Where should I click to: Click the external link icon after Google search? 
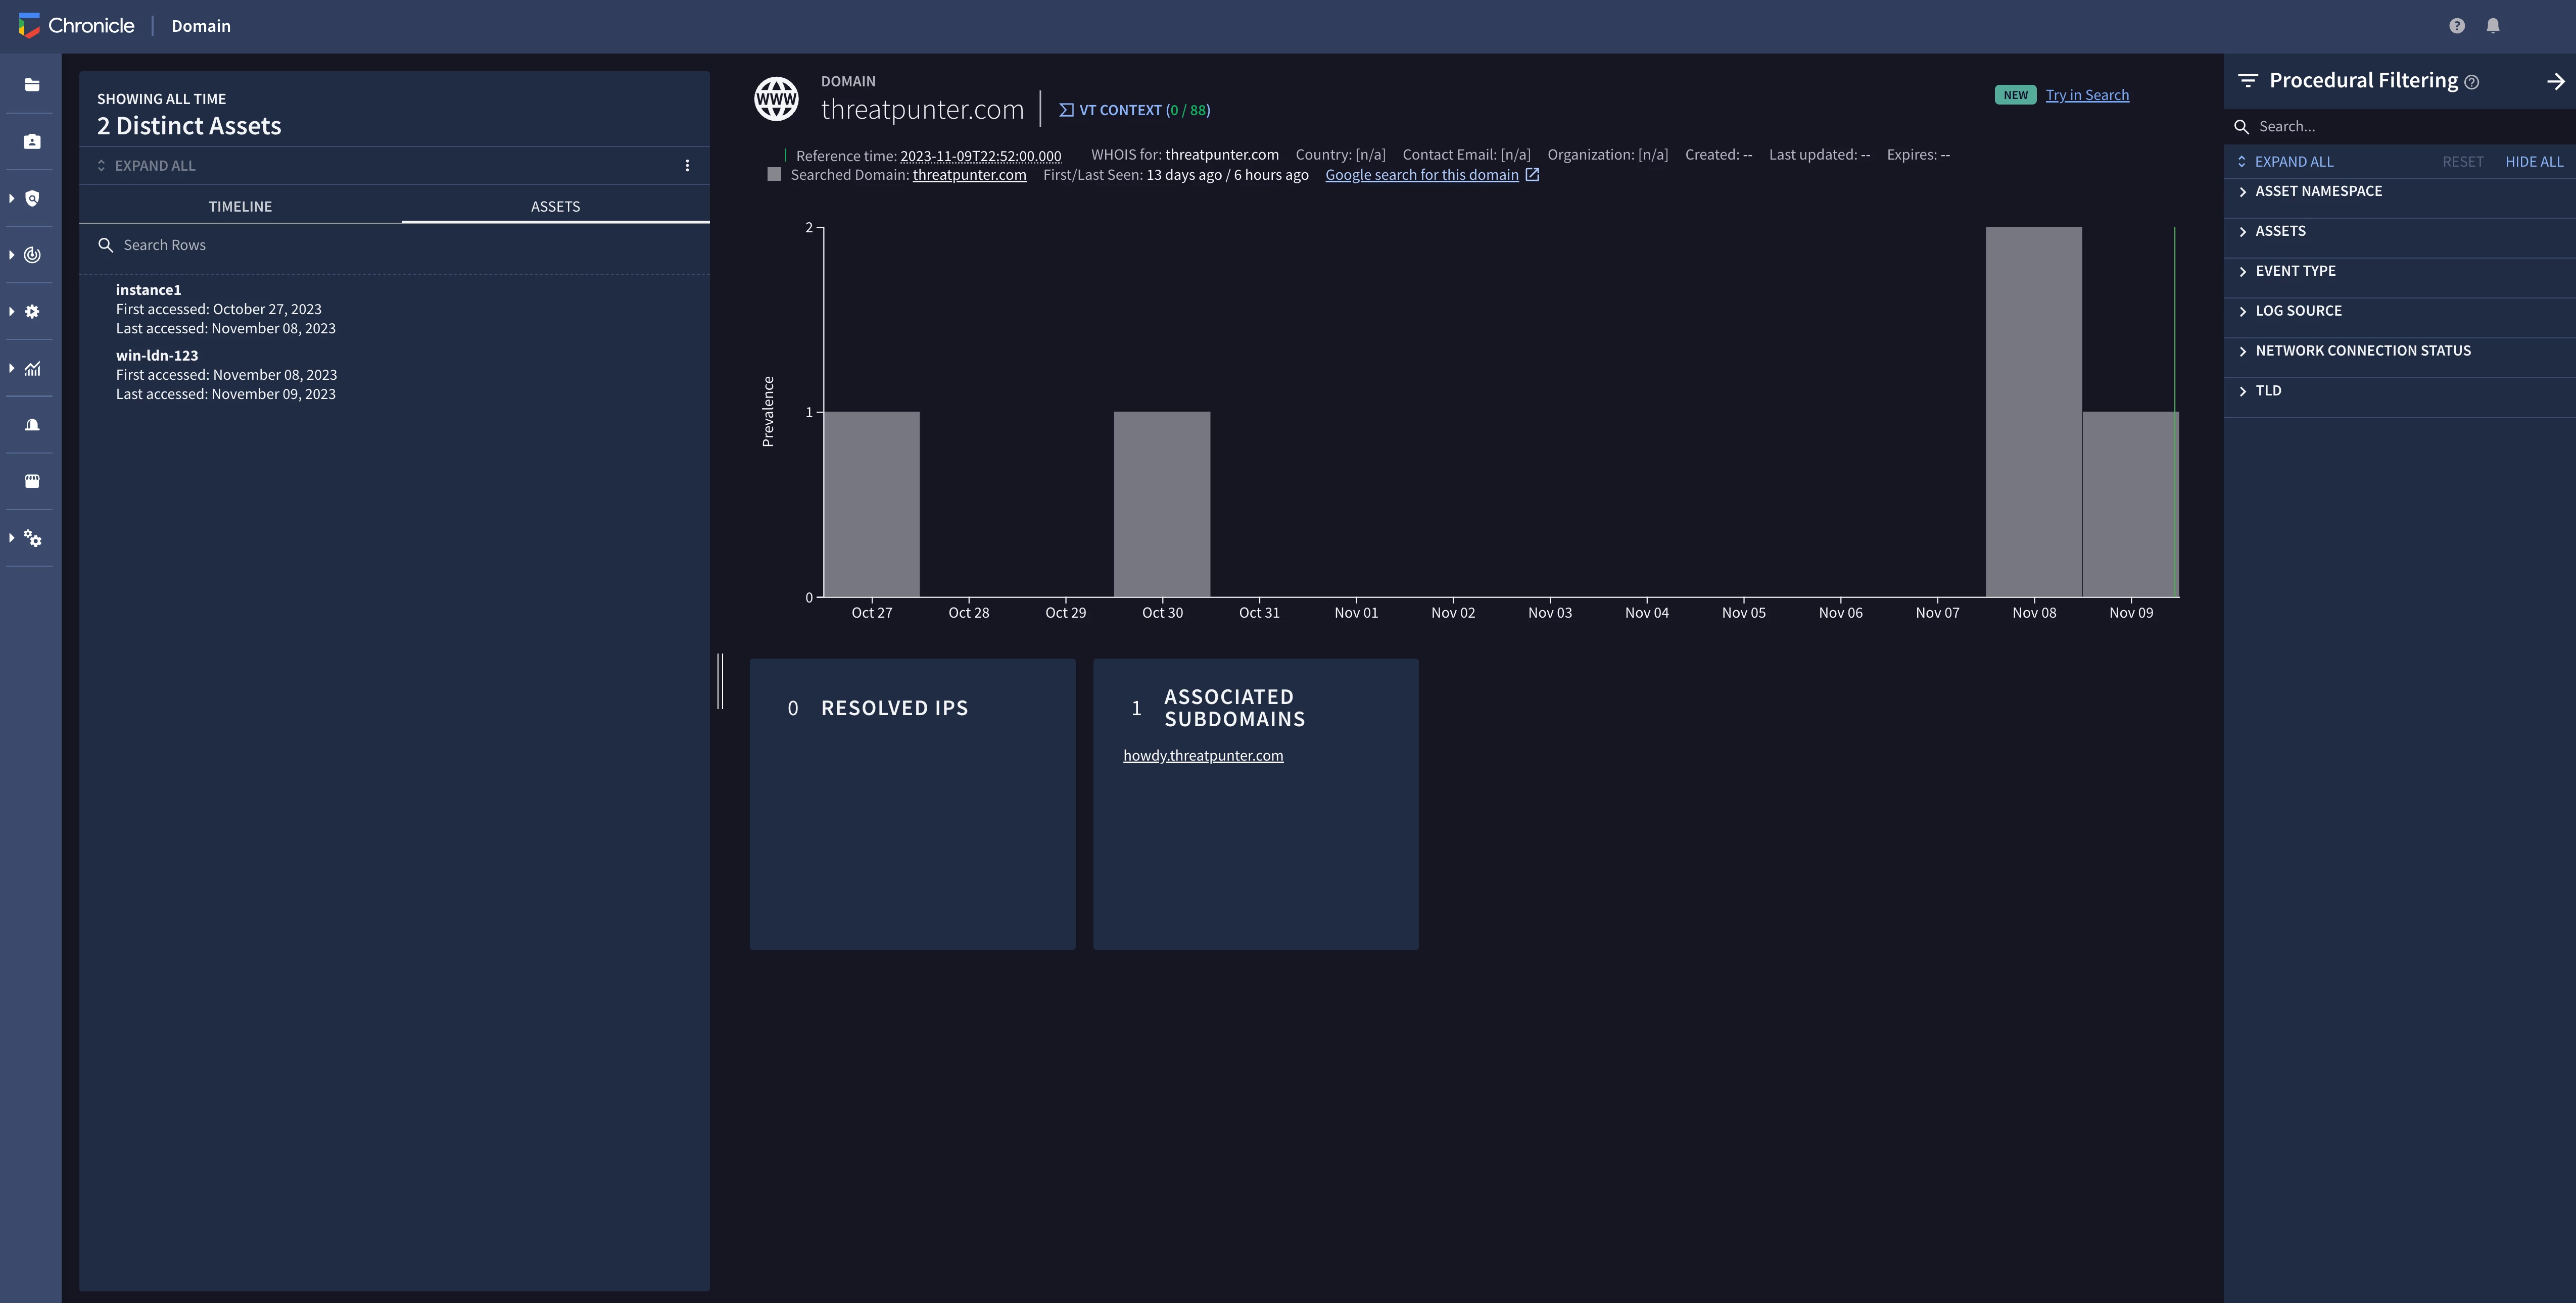[1532, 175]
